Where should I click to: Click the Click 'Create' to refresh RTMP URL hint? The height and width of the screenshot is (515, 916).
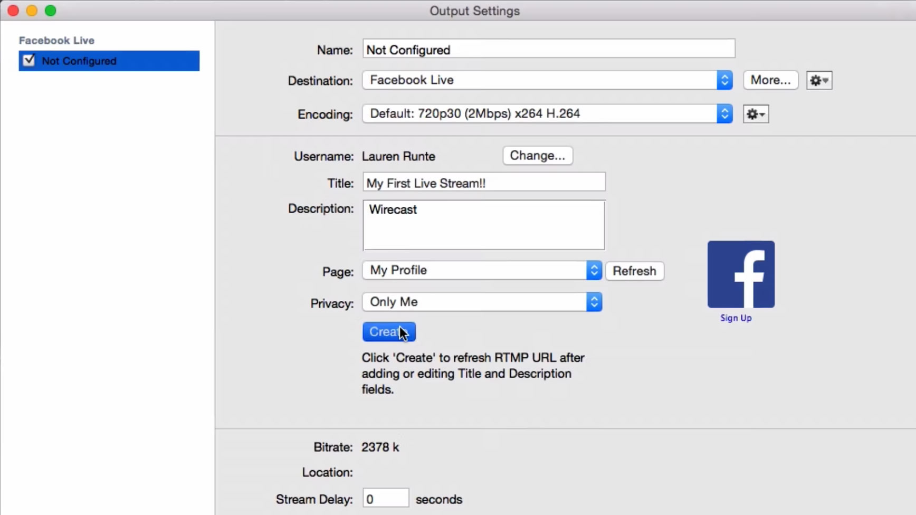473,373
